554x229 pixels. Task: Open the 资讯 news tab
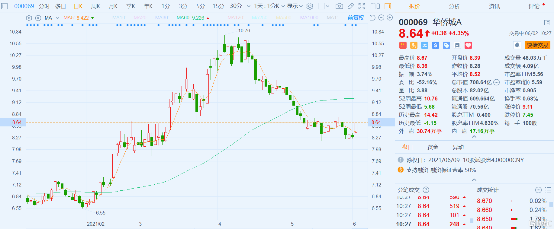[x=494, y=6]
